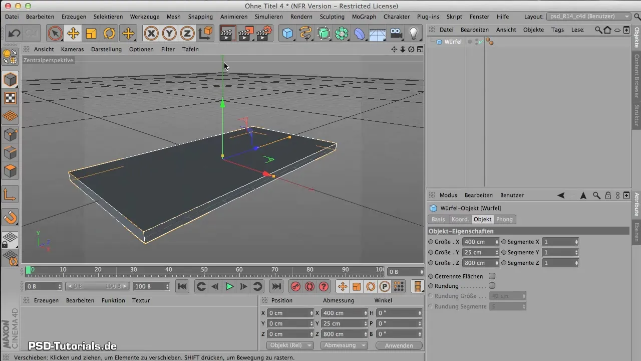Switch to Texture mode icon

[x=11, y=98]
